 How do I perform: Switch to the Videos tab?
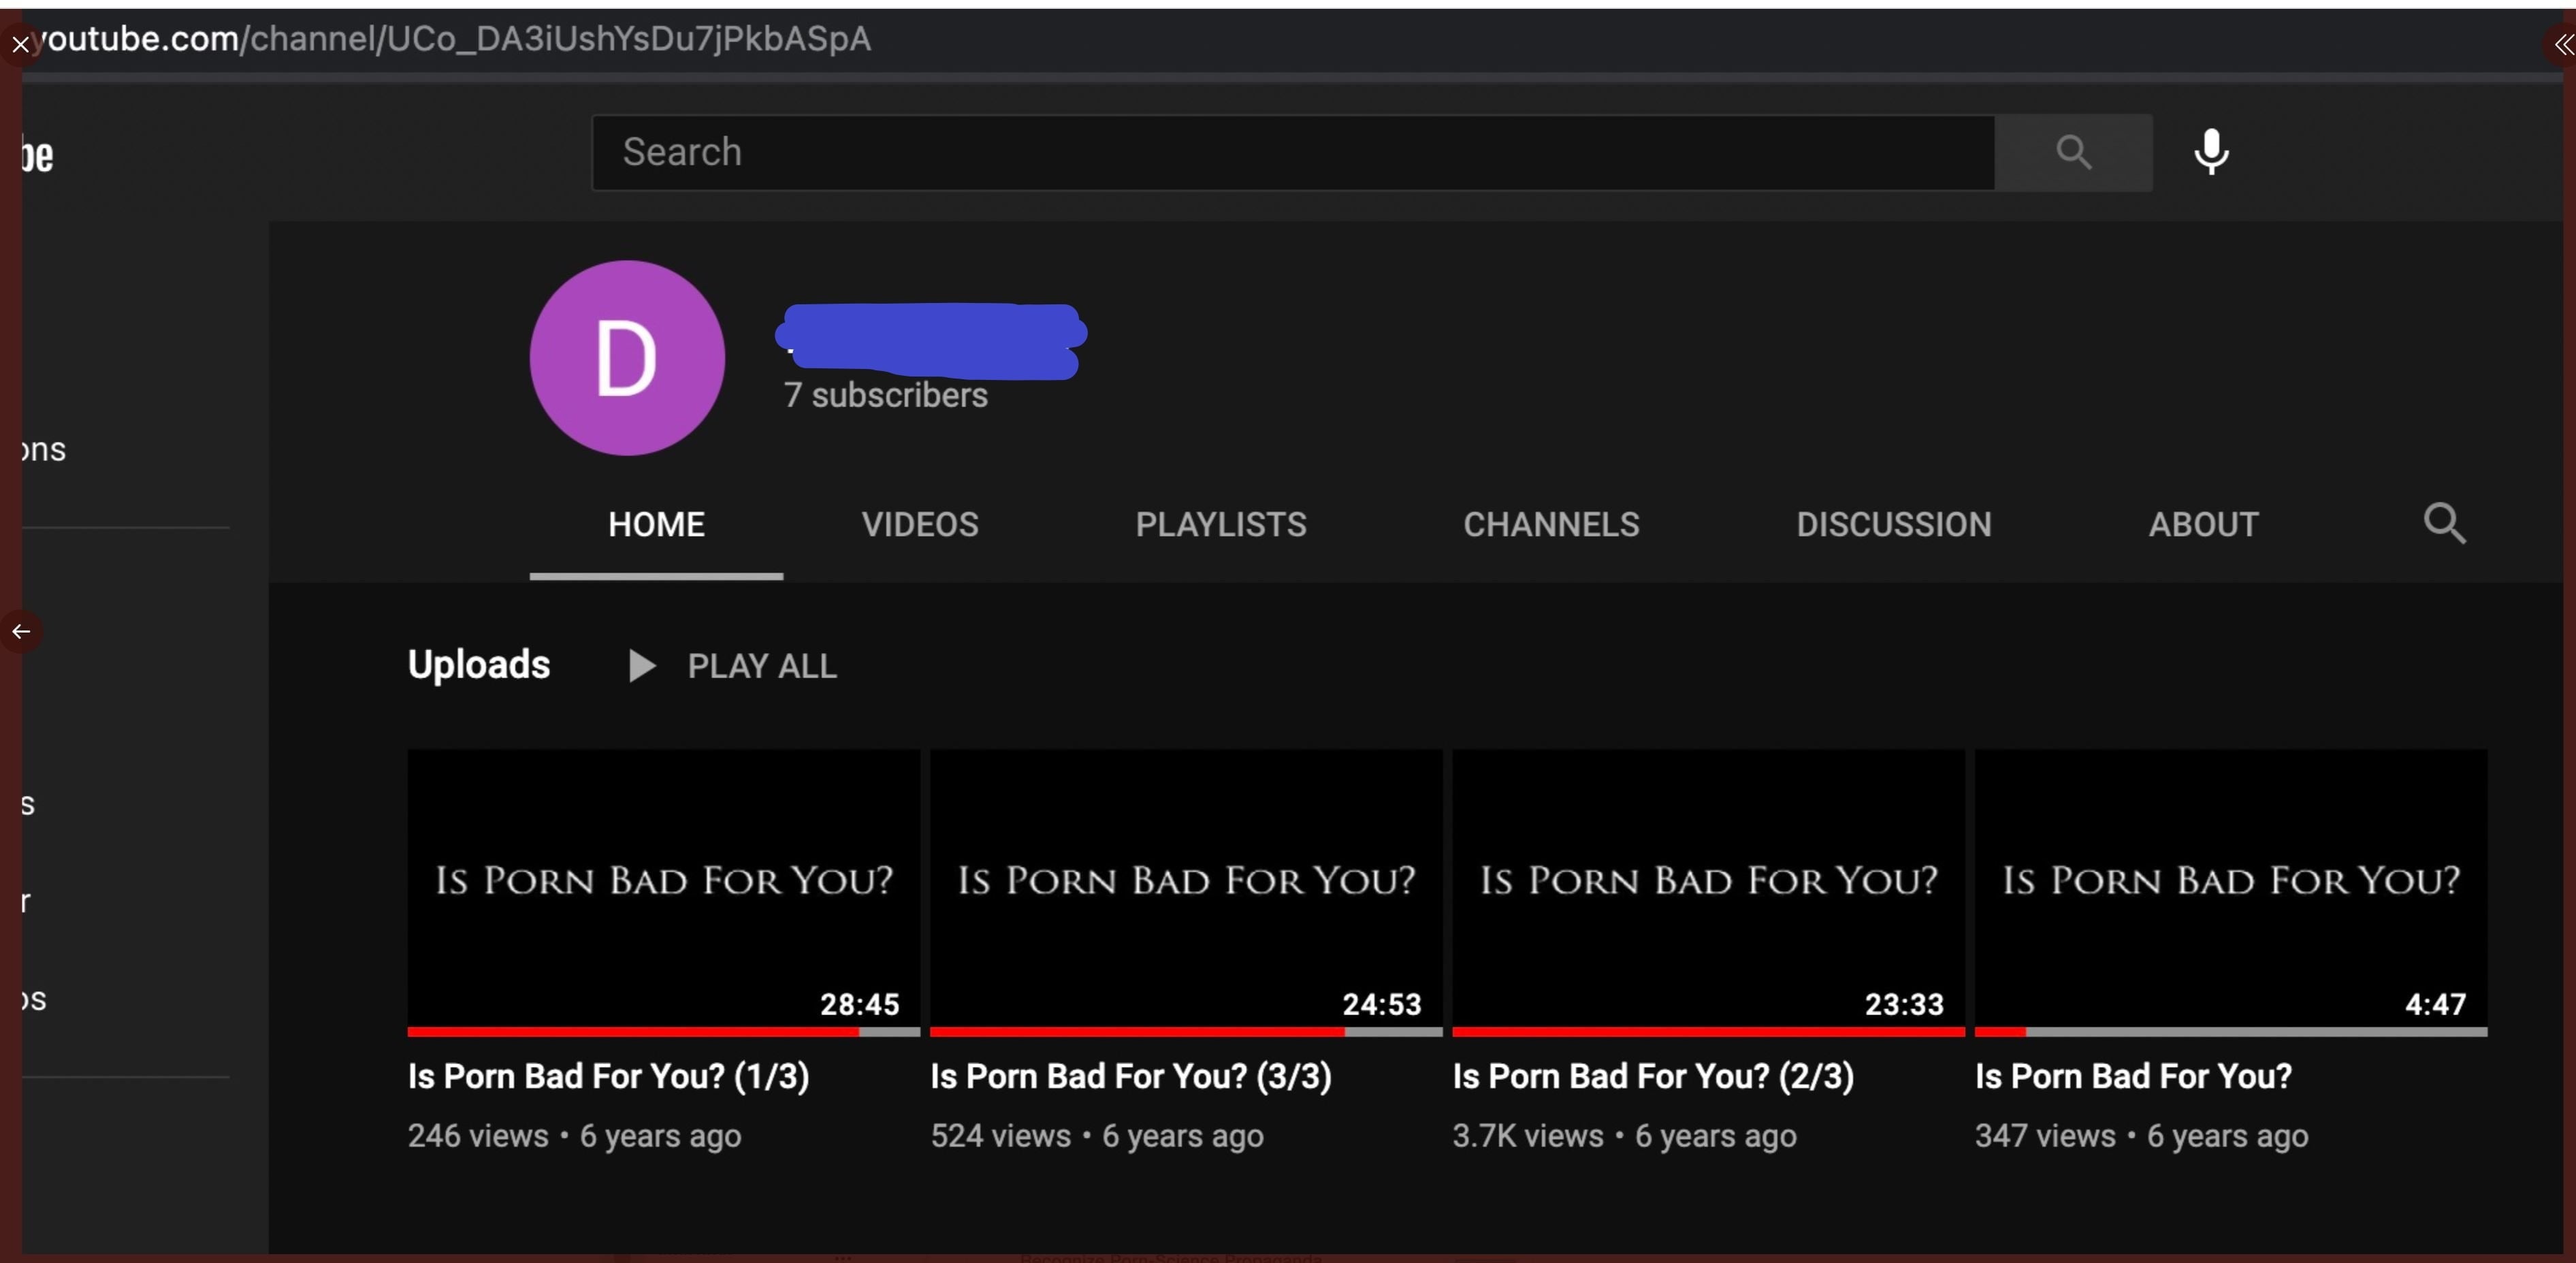(x=920, y=524)
